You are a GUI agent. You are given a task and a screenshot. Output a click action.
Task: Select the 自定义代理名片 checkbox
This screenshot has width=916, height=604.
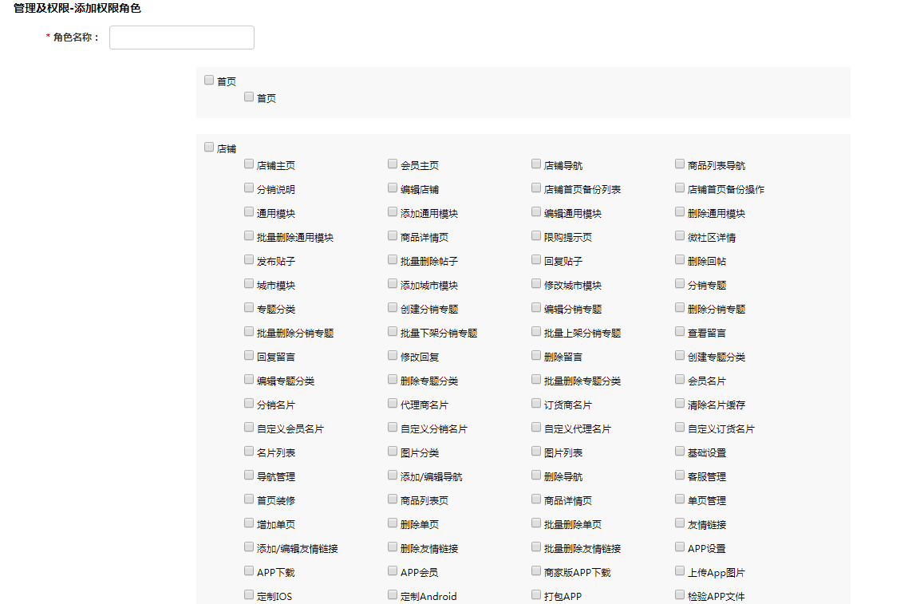coord(536,428)
